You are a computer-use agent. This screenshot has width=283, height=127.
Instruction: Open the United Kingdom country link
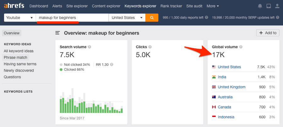tap(231, 87)
